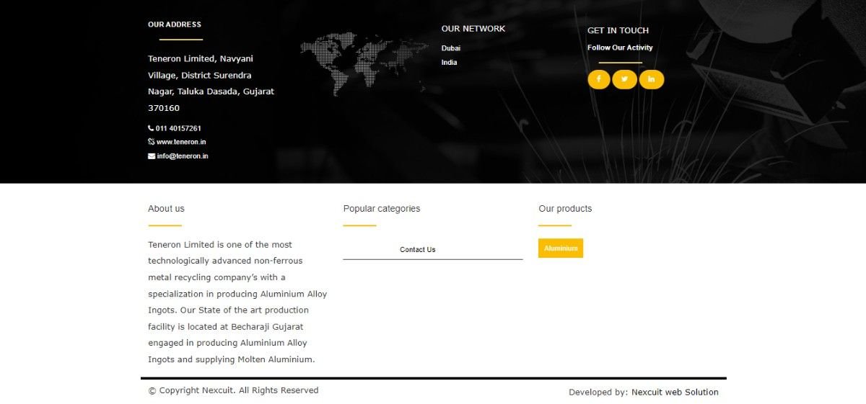This screenshot has width=866, height=404.
Task: Click the About us heading
Action: (x=166, y=209)
